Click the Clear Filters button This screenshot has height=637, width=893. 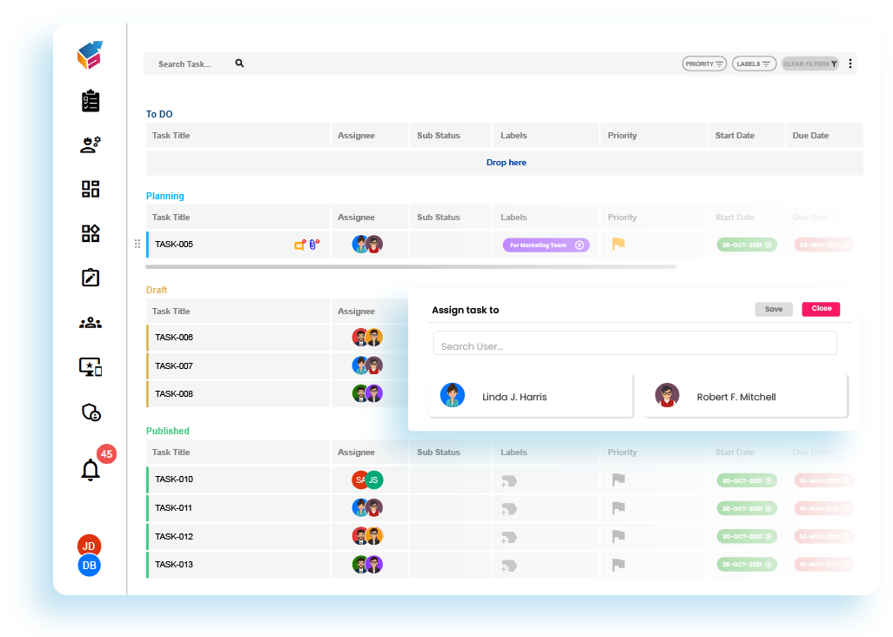pyautogui.click(x=809, y=64)
